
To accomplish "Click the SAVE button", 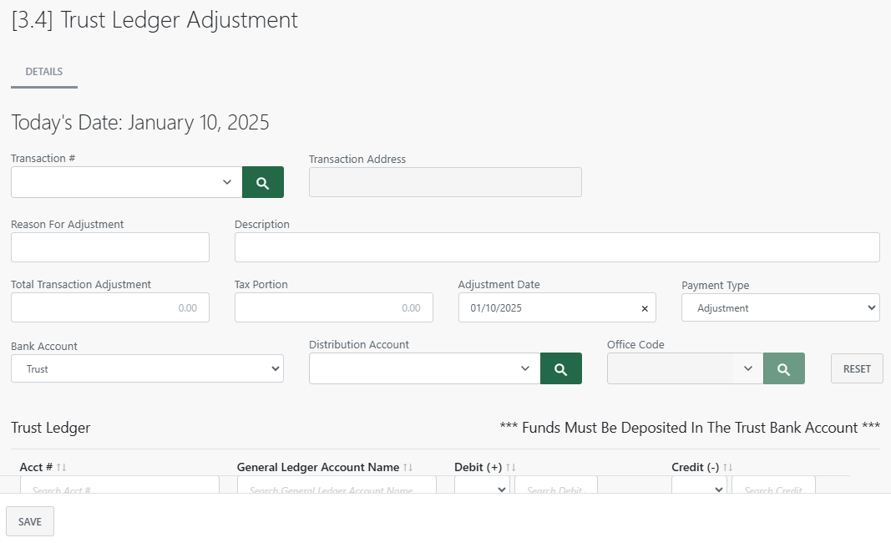I will coord(29,520).
